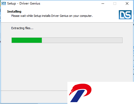Click the large Driver Genius DS logo

tap(125, 15)
